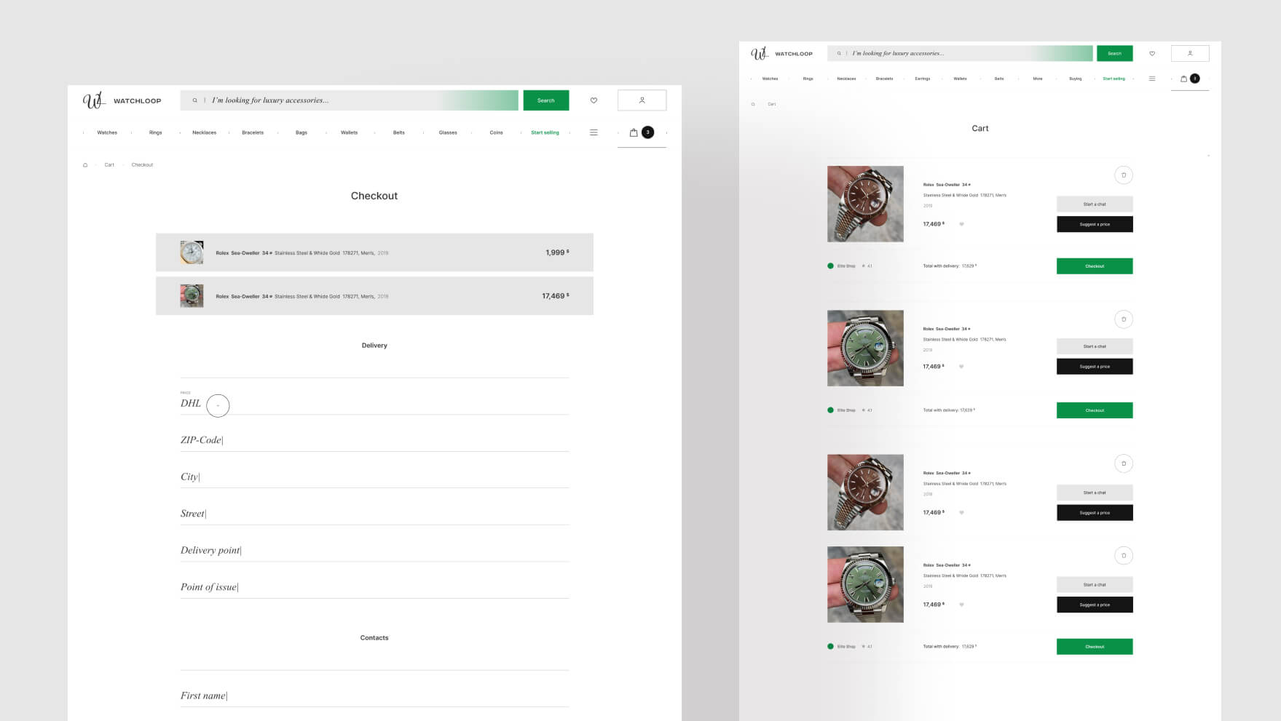Delete the first cart item with trash icon
The width and height of the screenshot is (1281, 721).
1124,175
